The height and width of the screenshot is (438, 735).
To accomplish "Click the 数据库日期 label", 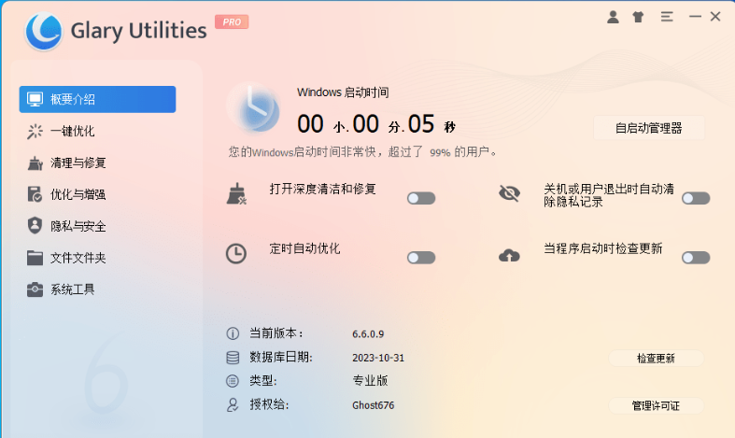I will (281, 358).
